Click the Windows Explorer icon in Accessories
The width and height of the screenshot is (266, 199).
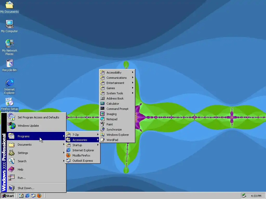coord(102,134)
